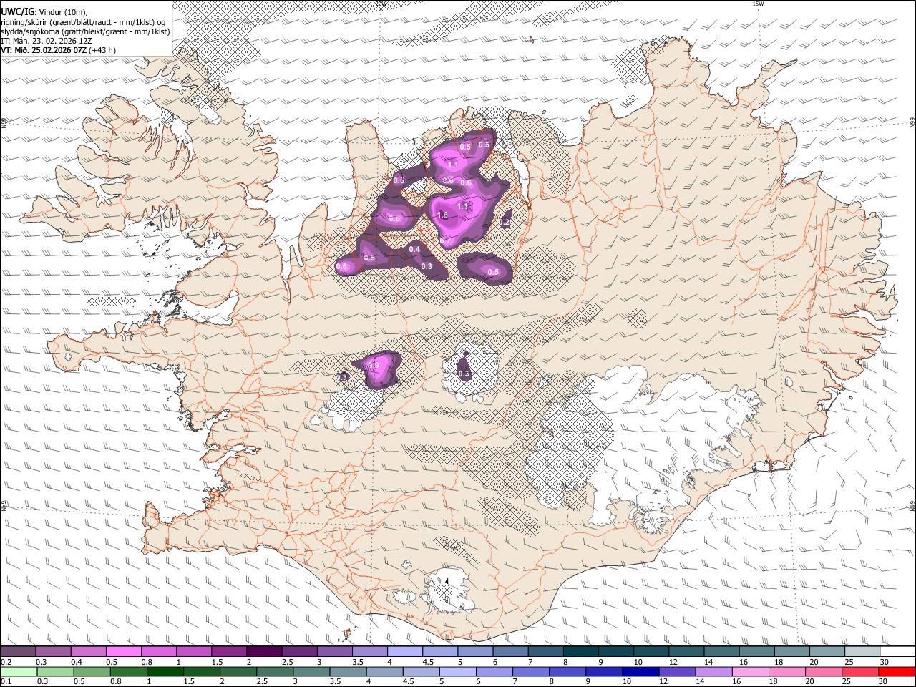Click the 15W longitude label

(759, 3)
